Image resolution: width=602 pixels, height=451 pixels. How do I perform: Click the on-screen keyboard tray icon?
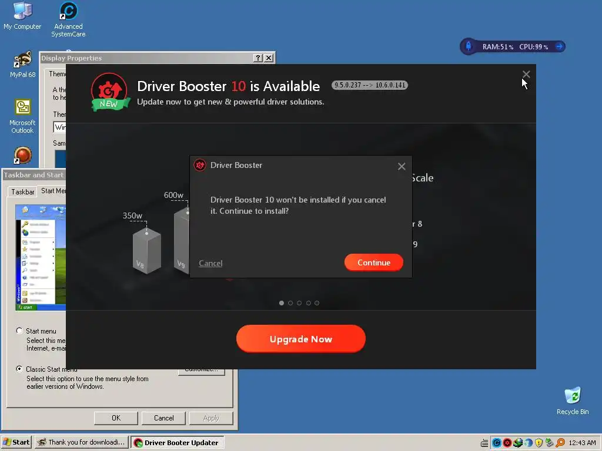point(484,443)
